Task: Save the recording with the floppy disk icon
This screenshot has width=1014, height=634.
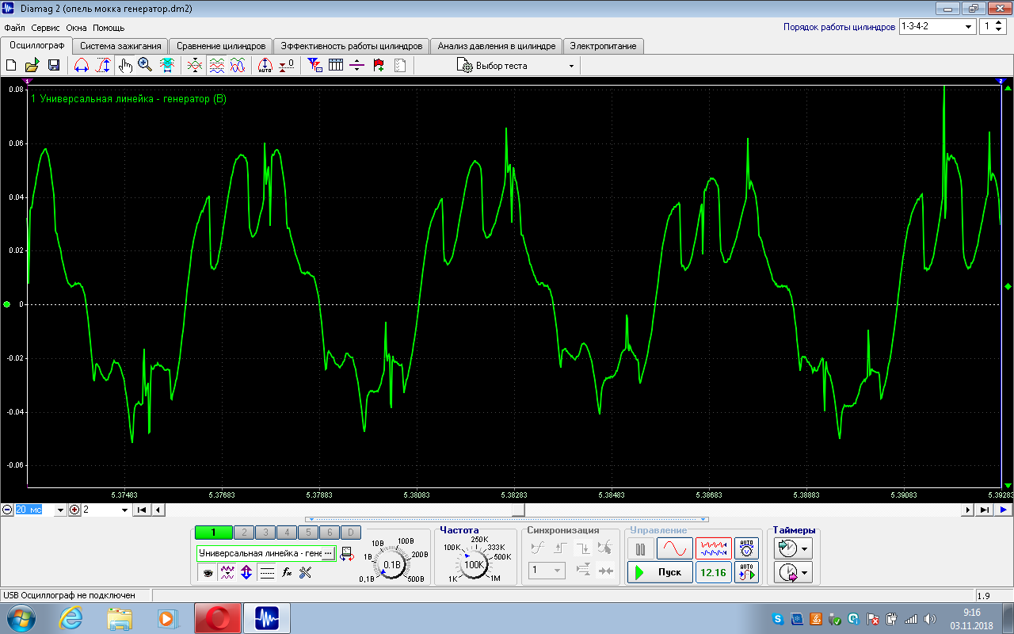Action: click(x=54, y=66)
